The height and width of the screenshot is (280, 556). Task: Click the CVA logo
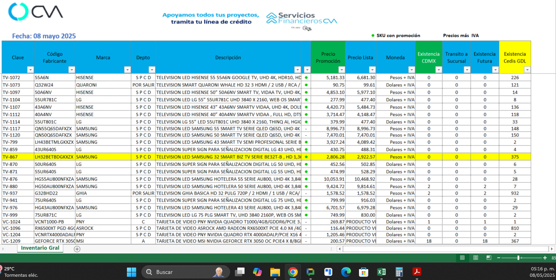[x=36, y=11]
